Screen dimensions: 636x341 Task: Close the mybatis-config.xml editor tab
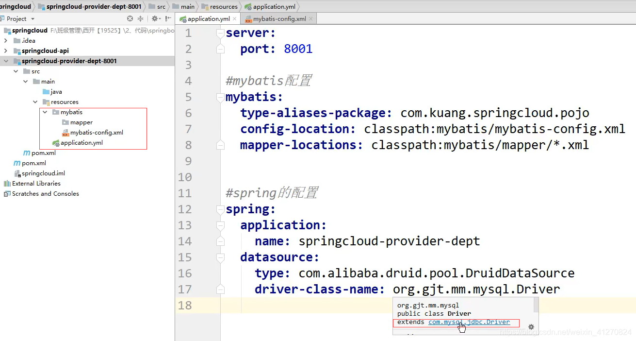[311, 19]
